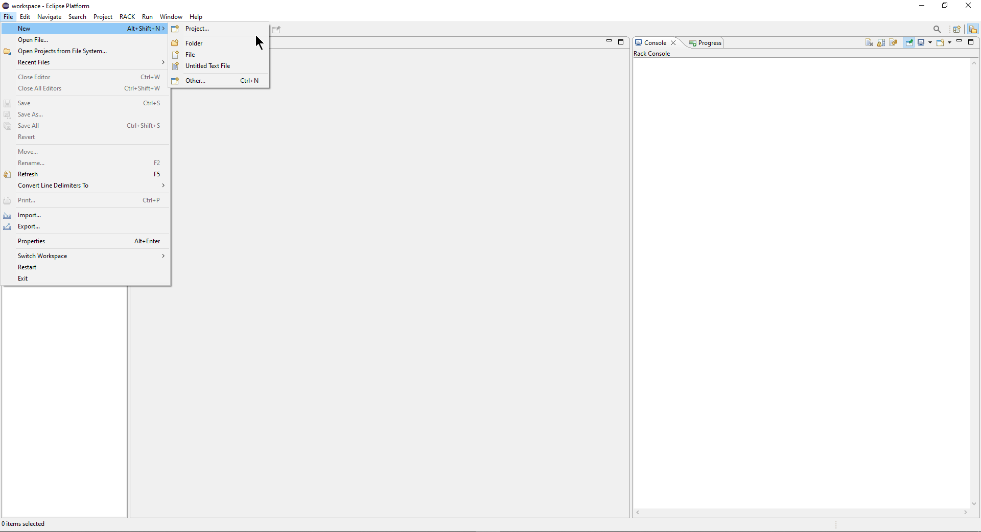Click Exit in File menu
Viewport: 981px width, 532px height.
85,279
